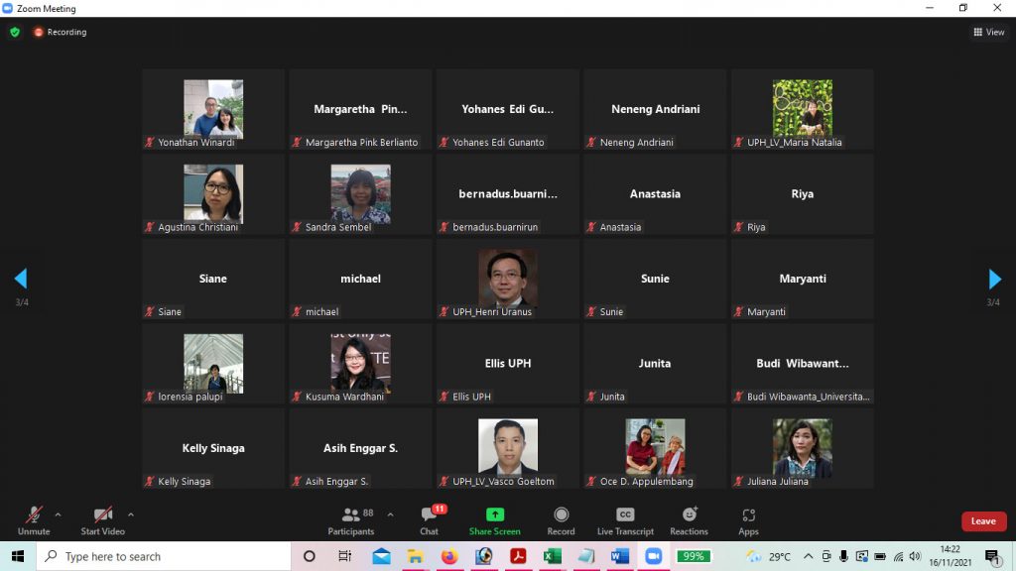Open Excel from the Windows taskbar

click(552, 556)
